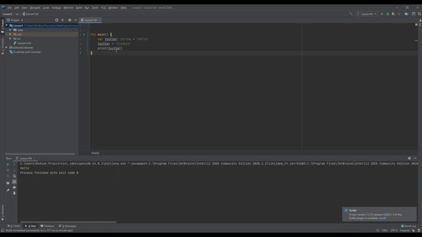Open the Tools menu
The height and width of the screenshot is (237, 422).
click(x=95, y=8)
